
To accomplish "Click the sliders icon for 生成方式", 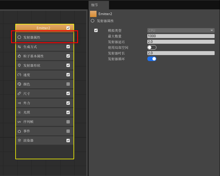I will [x=19, y=47].
